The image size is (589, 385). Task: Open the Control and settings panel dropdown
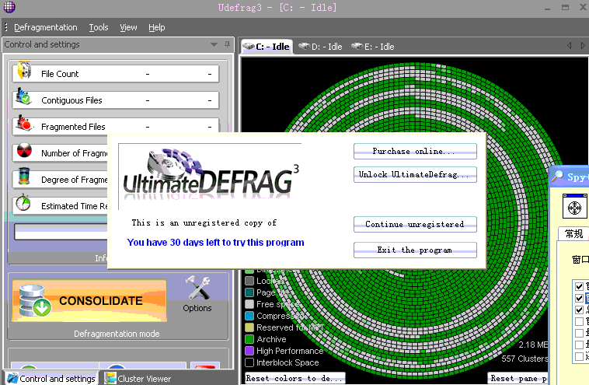click(214, 44)
